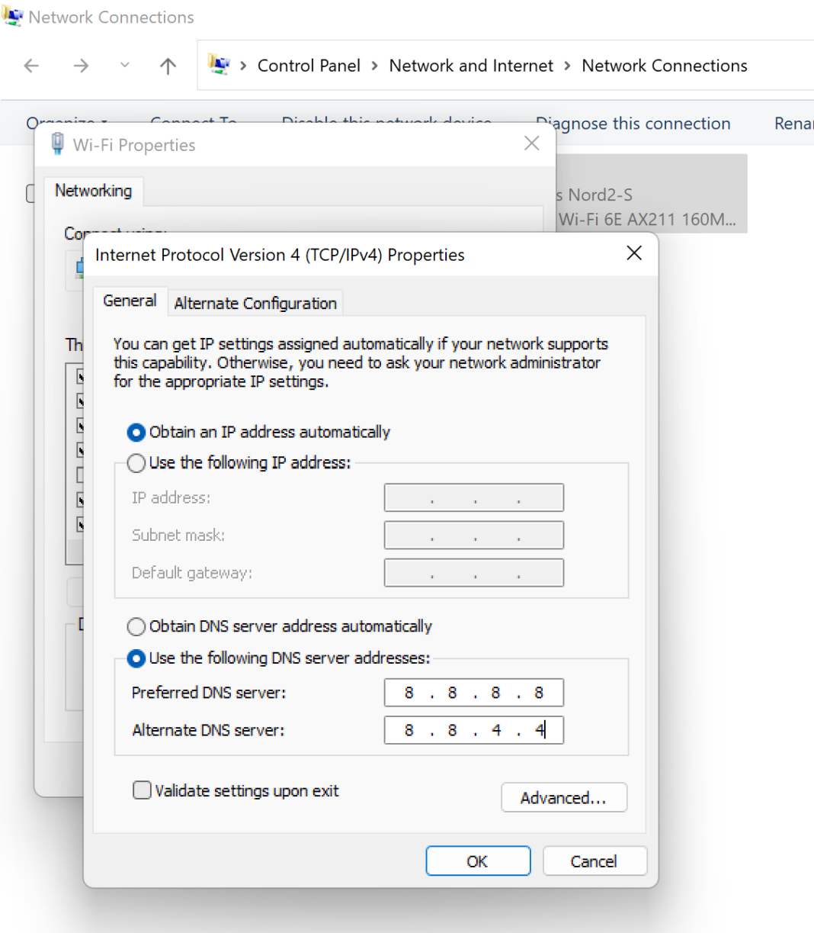
Task: Click Diagnose this connection in the toolbar
Action: click(633, 124)
